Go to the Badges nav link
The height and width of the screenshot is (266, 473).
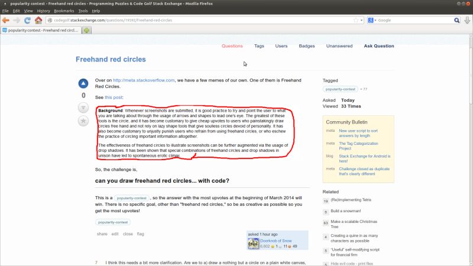click(307, 46)
